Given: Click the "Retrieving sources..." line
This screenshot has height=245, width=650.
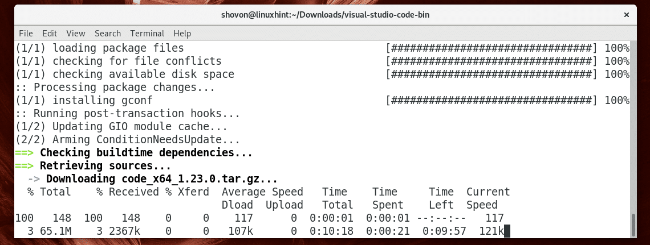Looking at the screenshot, I should (105, 166).
